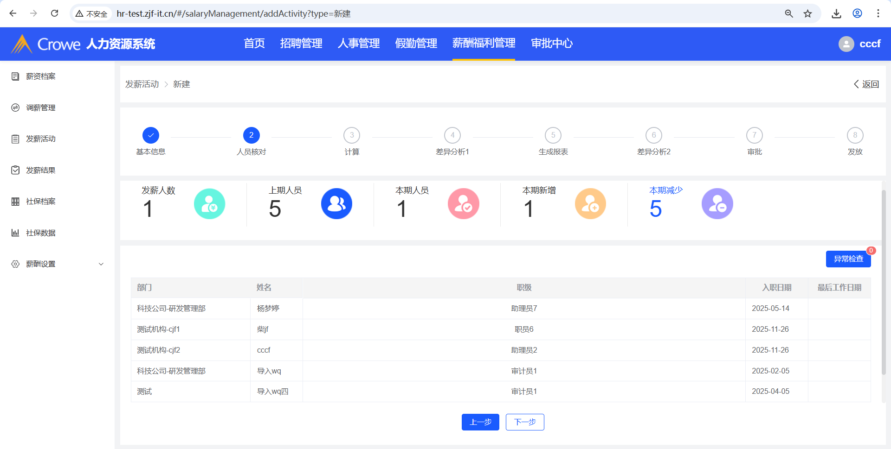Bookmark this page with the star icon
The height and width of the screenshot is (449, 891).
808,13
